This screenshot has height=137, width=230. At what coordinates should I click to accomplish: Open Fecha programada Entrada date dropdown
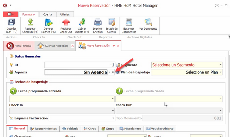113,99
